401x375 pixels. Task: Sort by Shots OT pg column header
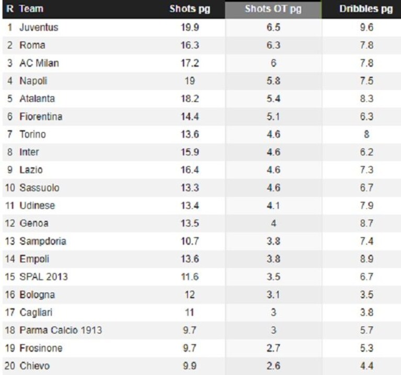273,9
